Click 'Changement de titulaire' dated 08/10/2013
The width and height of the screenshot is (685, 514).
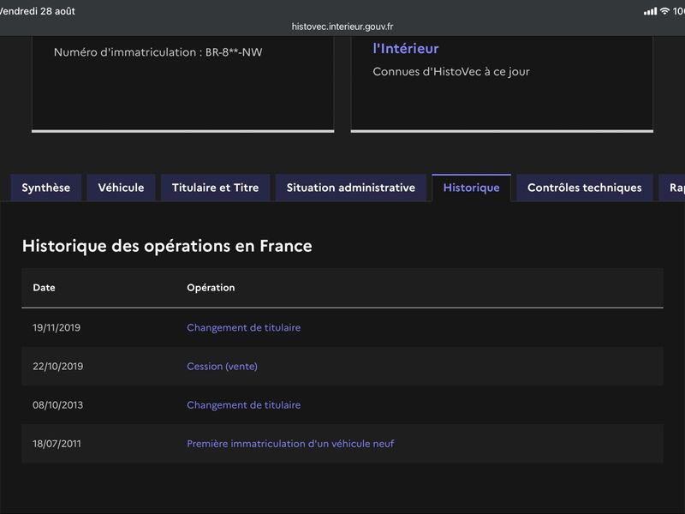pos(244,405)
